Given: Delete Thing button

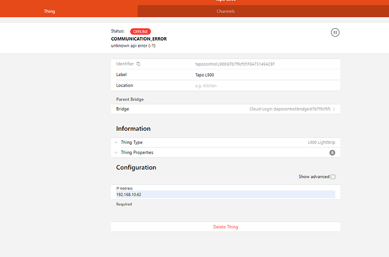Looking at the screenshot, I should click(x=226, y=227).
